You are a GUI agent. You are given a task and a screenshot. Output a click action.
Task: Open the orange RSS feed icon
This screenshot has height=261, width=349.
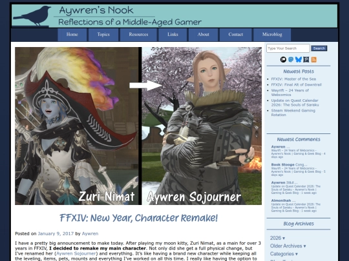314,59
